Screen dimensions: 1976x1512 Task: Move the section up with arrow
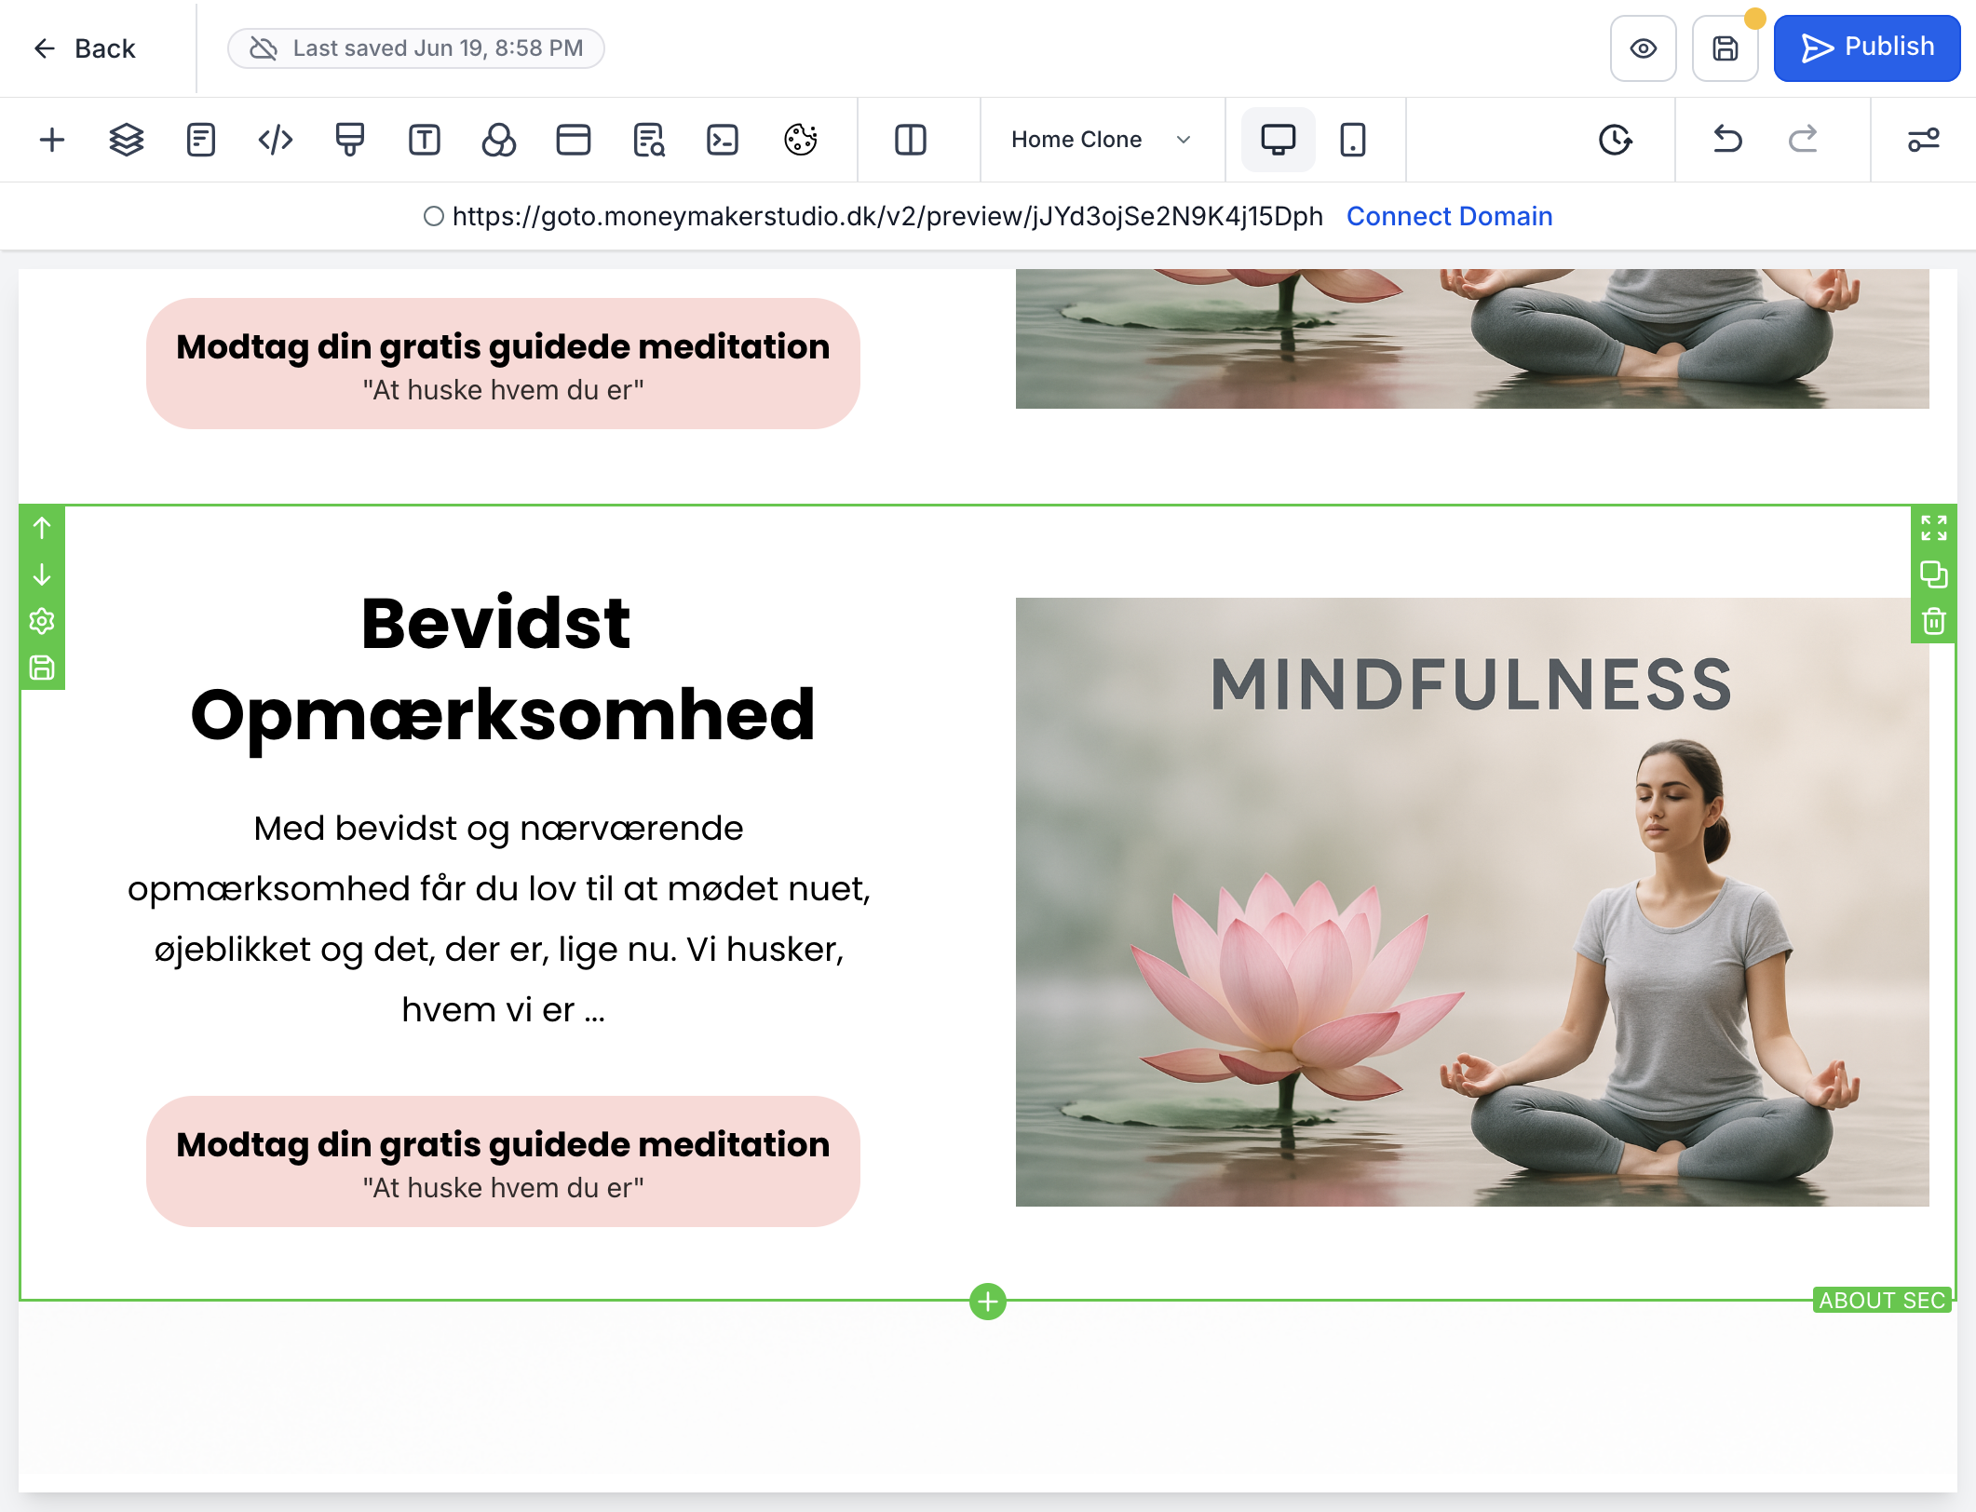pos(42,528)
